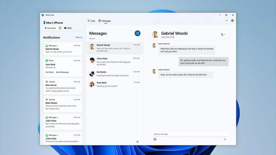Click the See more ellipsis icon
This screenshot has width=276, height=155.
[227, 20]
